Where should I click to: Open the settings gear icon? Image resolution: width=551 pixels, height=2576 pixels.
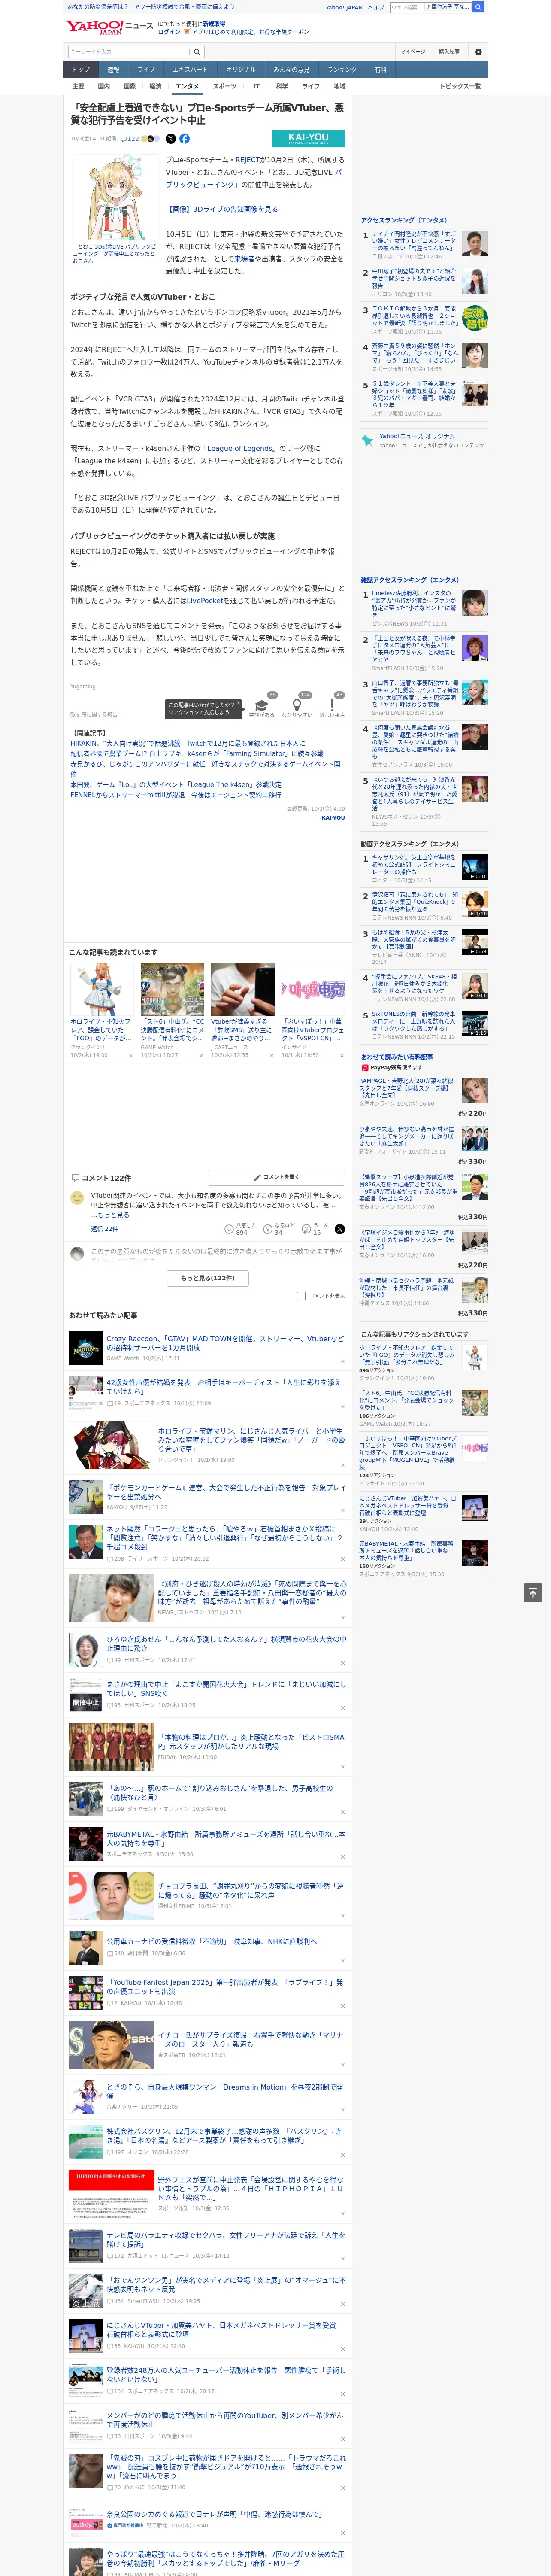(x=478, y=51)
